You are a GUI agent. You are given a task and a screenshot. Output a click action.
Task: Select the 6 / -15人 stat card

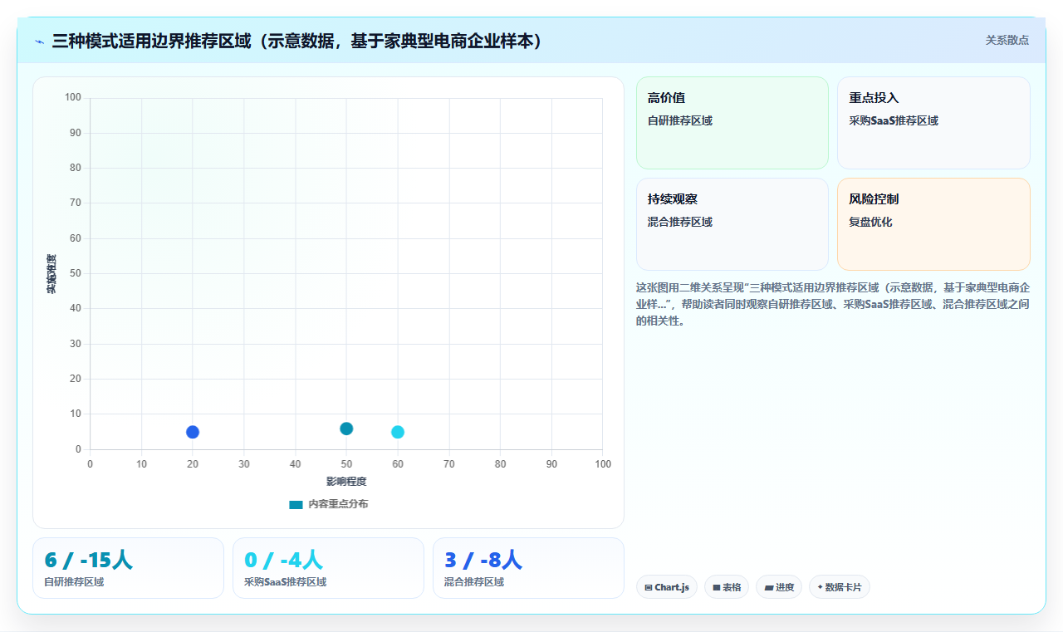point(128,568)
